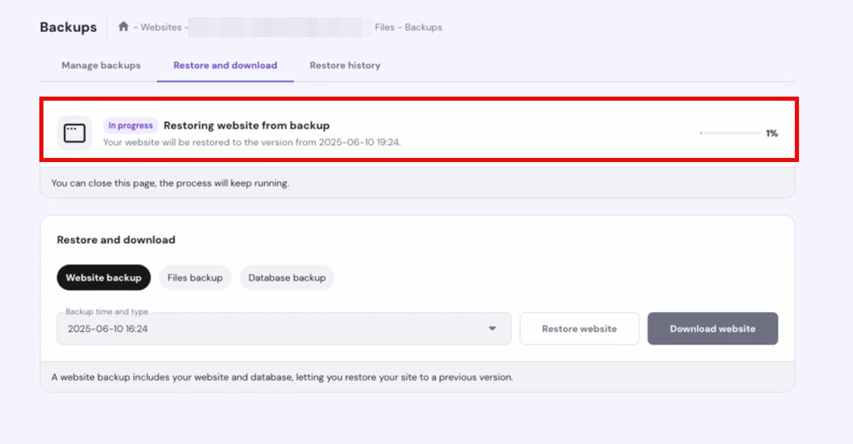Choose the Files backup option
The image size is (853, 444).
coord(195,278)
